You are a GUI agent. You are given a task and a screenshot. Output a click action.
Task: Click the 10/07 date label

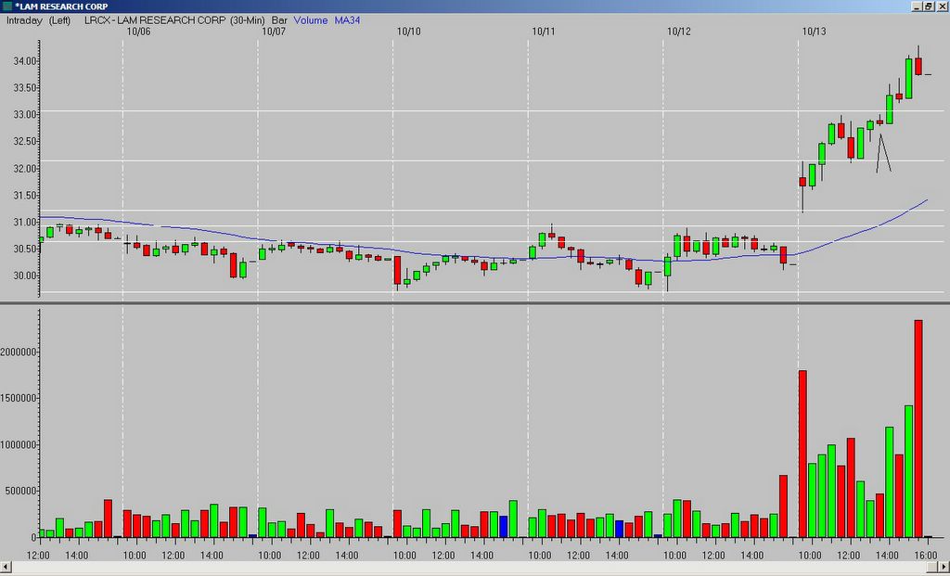click(x=274, y=32)
